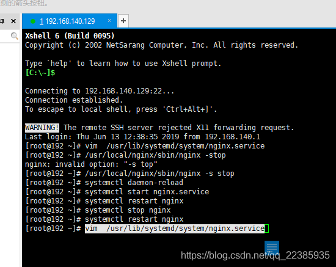Close the 192.168.140.129 session tab
The image size is (336, 267).
pyautogui.click(x=109, y=21)
